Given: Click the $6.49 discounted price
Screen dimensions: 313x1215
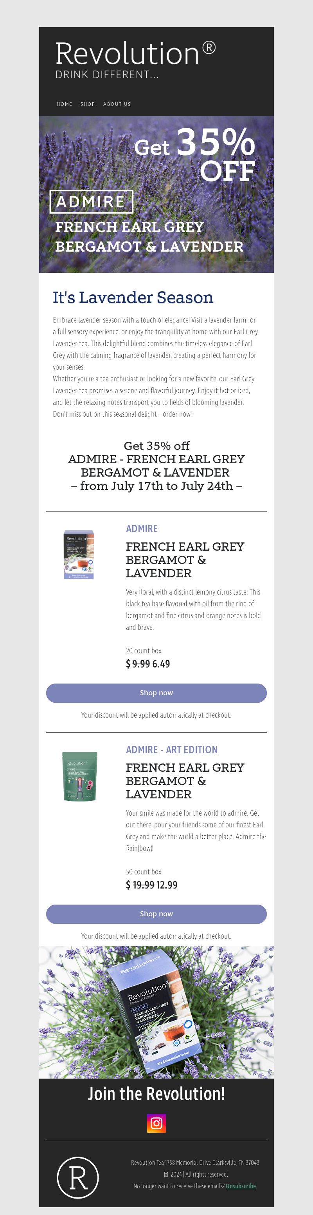Looking at the screenshot, I should (x=161, y=664).
